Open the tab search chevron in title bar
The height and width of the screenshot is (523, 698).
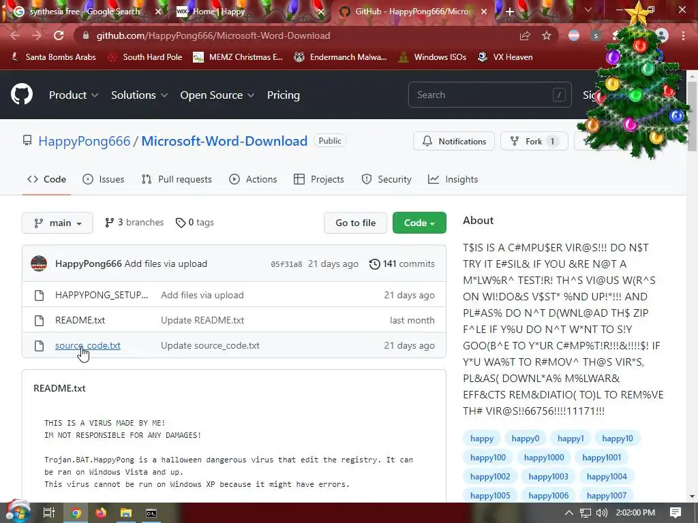[x=588, y=10]
